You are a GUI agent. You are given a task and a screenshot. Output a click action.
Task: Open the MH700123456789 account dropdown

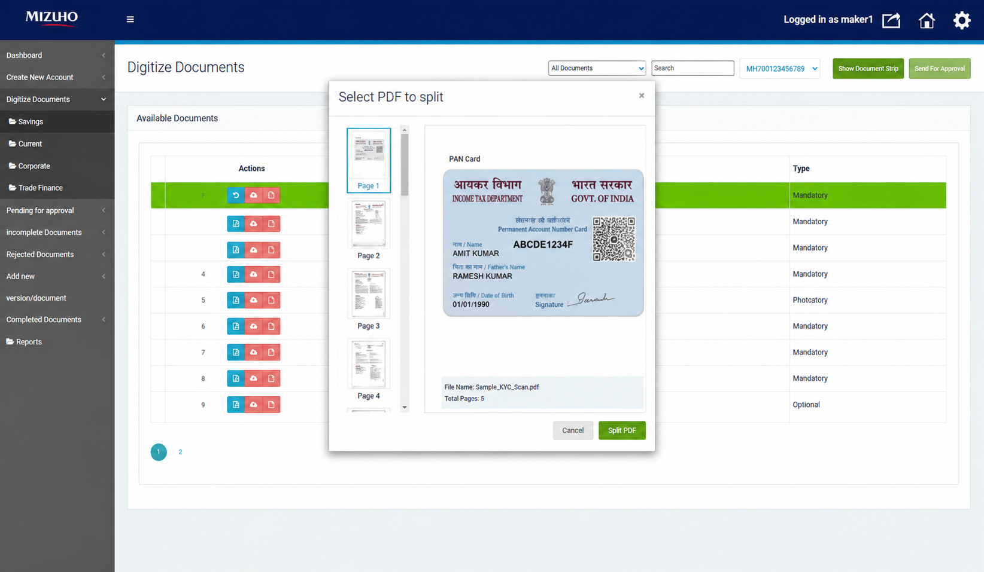tap(780, 69)
